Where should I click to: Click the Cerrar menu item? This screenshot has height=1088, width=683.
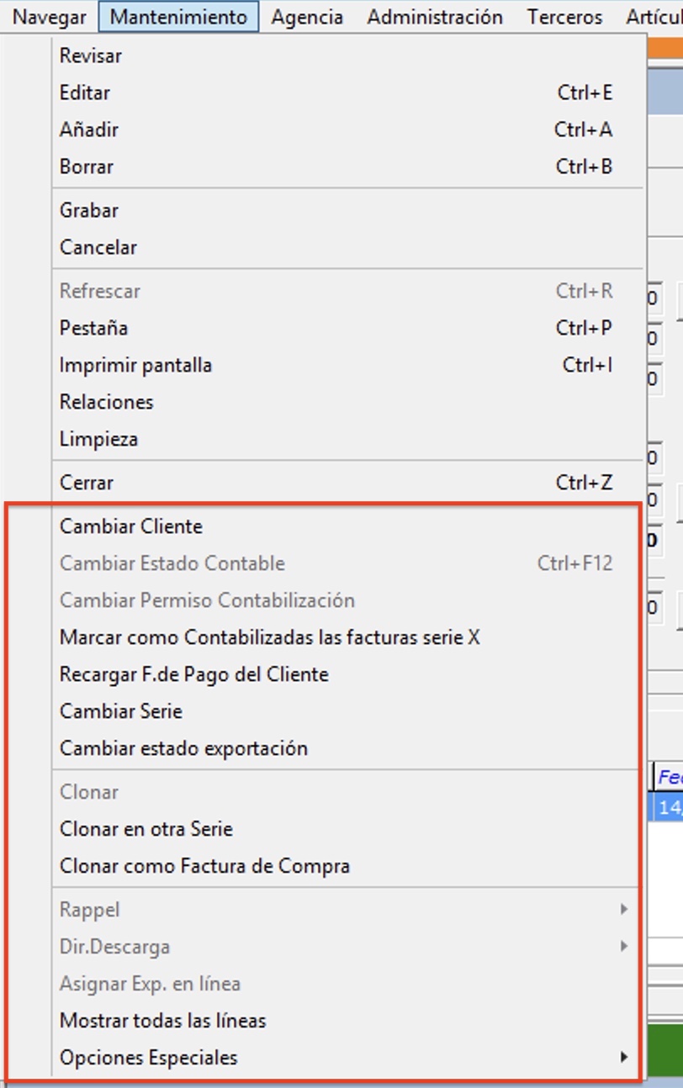[x=87, y=483]
